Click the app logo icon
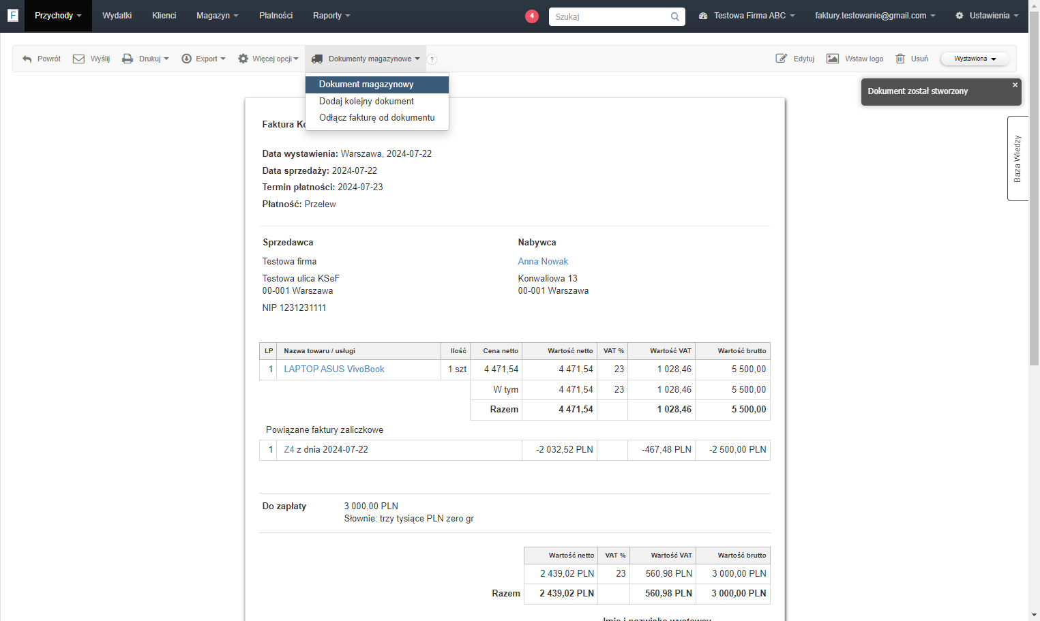Viewport: 1040px width, 621px height. [12, 15]
